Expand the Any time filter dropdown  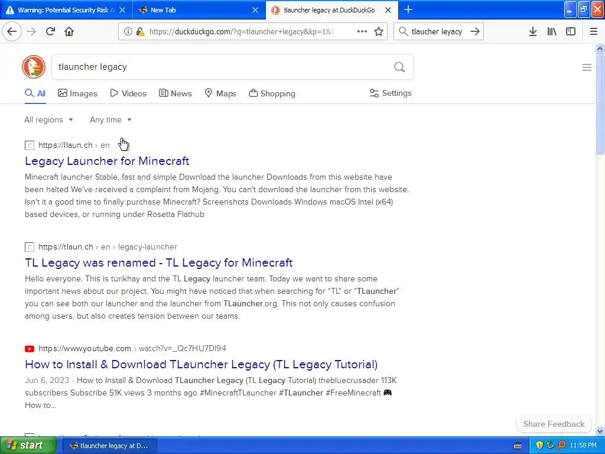pos(110,119)
